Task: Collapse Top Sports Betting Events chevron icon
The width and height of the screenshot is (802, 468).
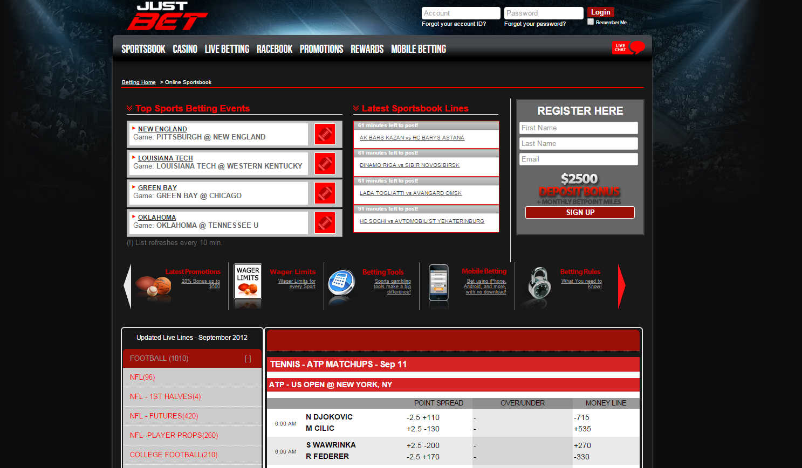Action: 129,108
